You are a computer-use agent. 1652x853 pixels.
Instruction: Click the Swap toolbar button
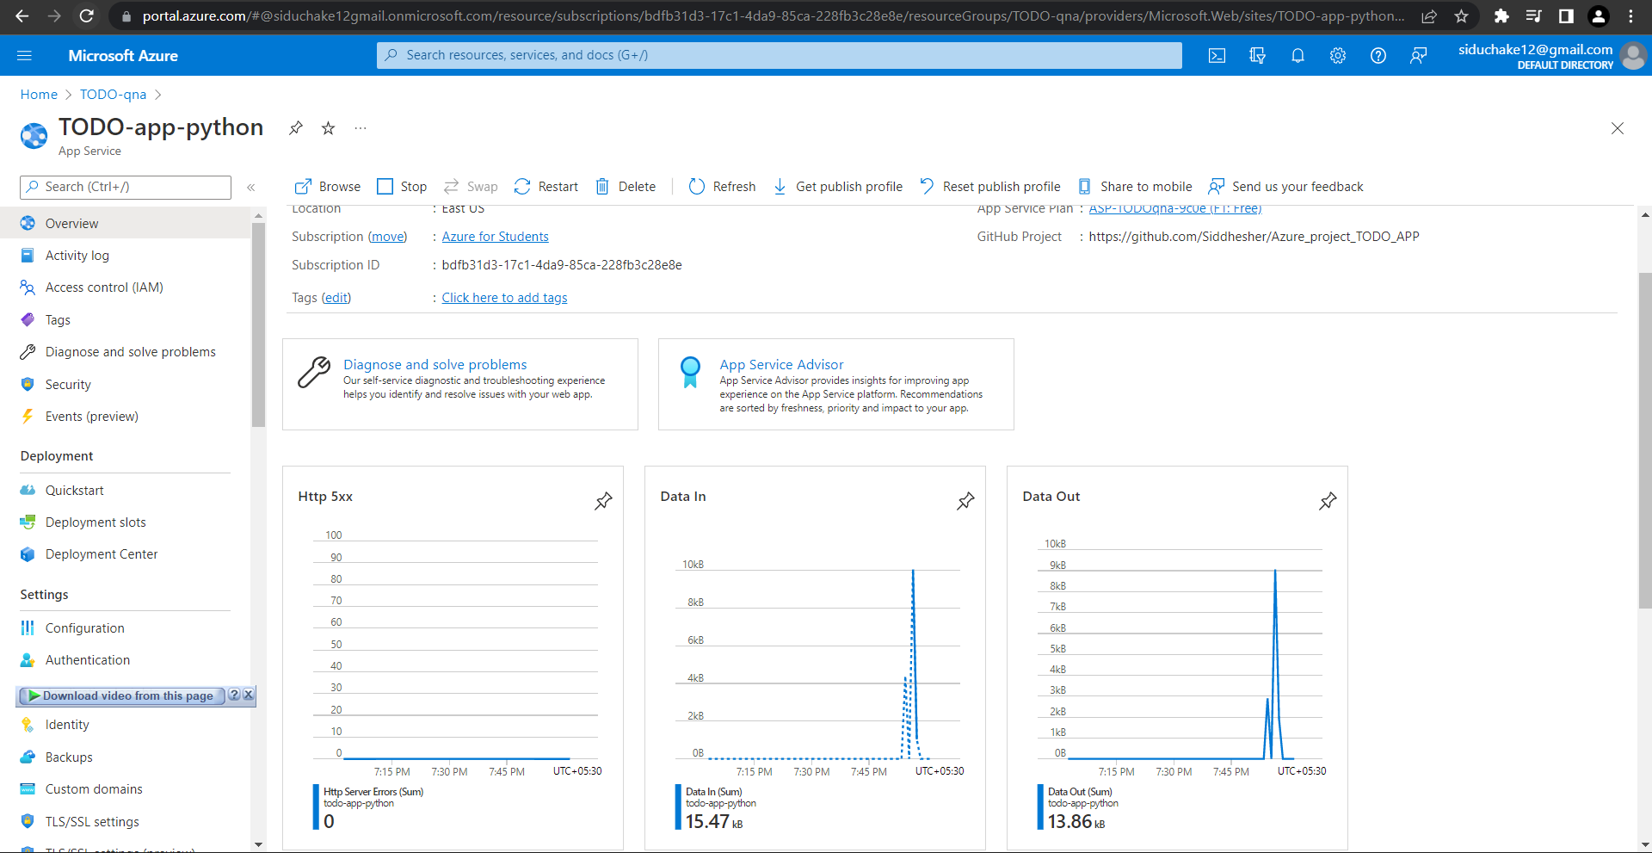point(471,187)
